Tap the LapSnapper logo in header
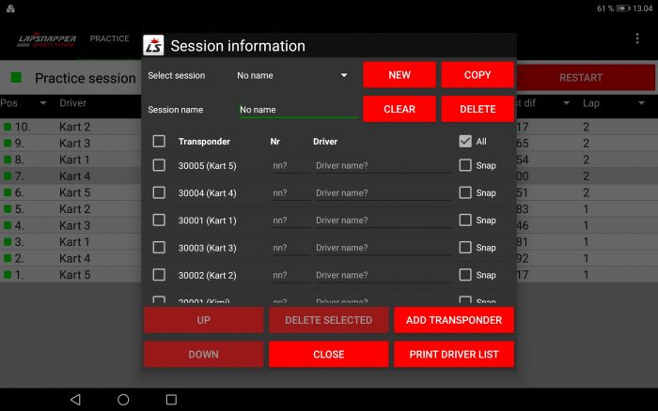This screenshot has height=411, width=658. coord(47,39)
